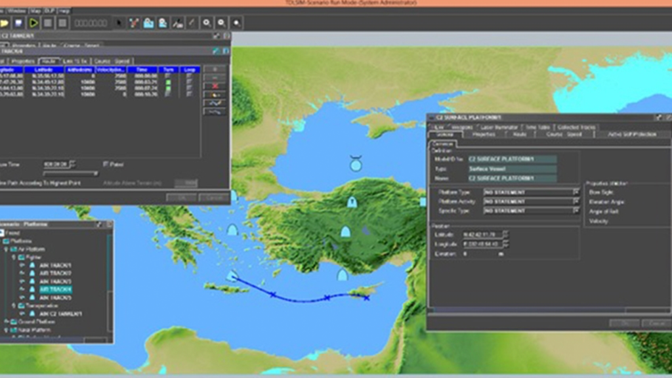Collapse the Air Platform tree node
This screenshot has height=378, width=672.
point(7,249)
